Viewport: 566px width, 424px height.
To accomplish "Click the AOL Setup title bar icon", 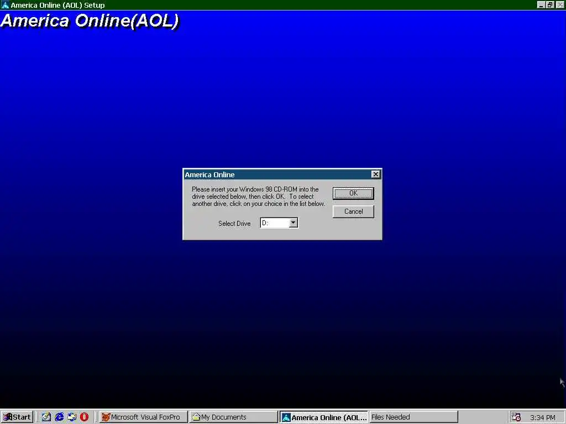I will [x=5, y=5].
